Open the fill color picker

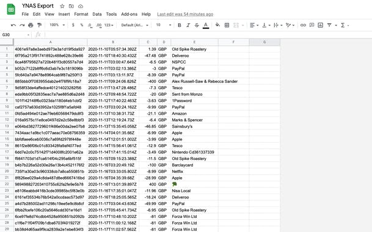pyautogui.click(x=217, y=25)
